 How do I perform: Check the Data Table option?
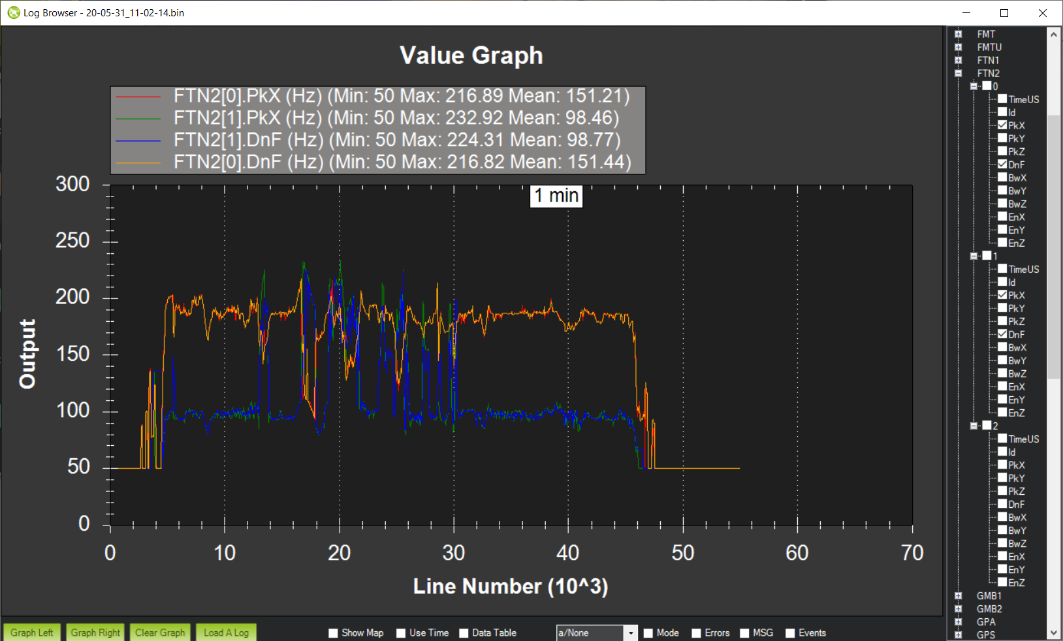pos(464,633)
